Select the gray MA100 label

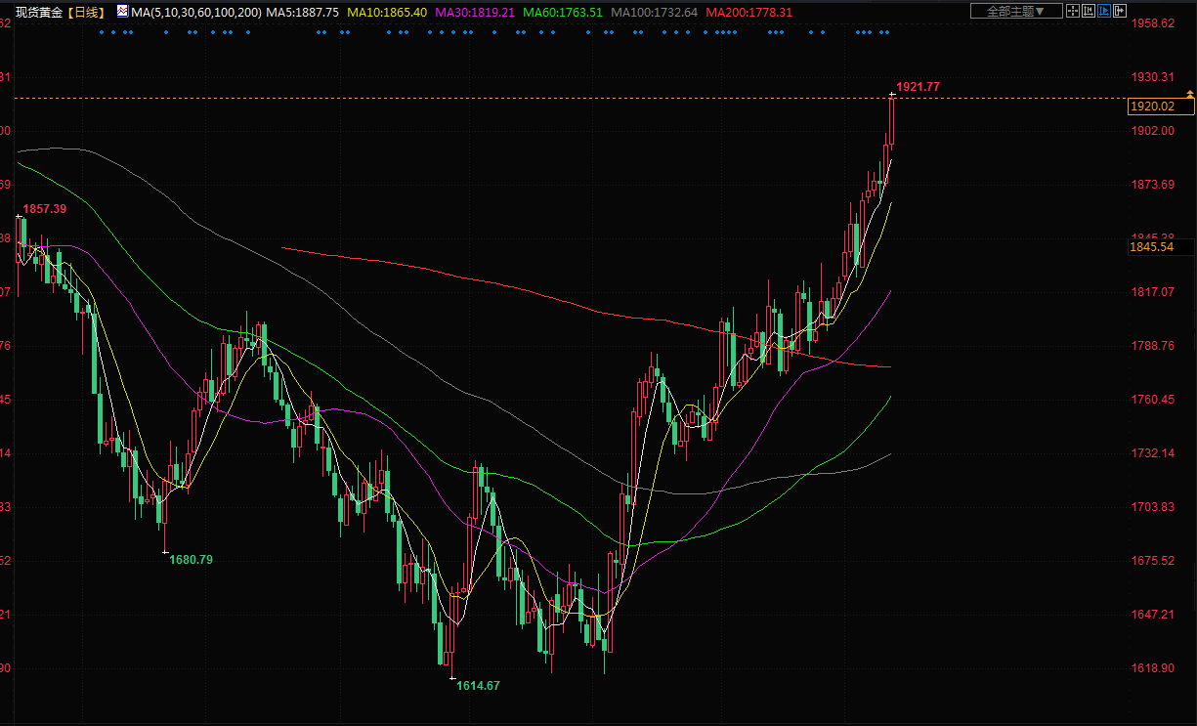653,12
